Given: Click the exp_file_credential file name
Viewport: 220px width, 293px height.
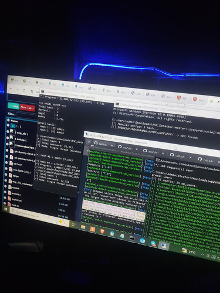Looking at the screenshot, I should 22,184.
